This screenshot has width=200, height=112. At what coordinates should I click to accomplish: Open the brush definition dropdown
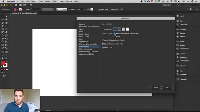[68, 9]
